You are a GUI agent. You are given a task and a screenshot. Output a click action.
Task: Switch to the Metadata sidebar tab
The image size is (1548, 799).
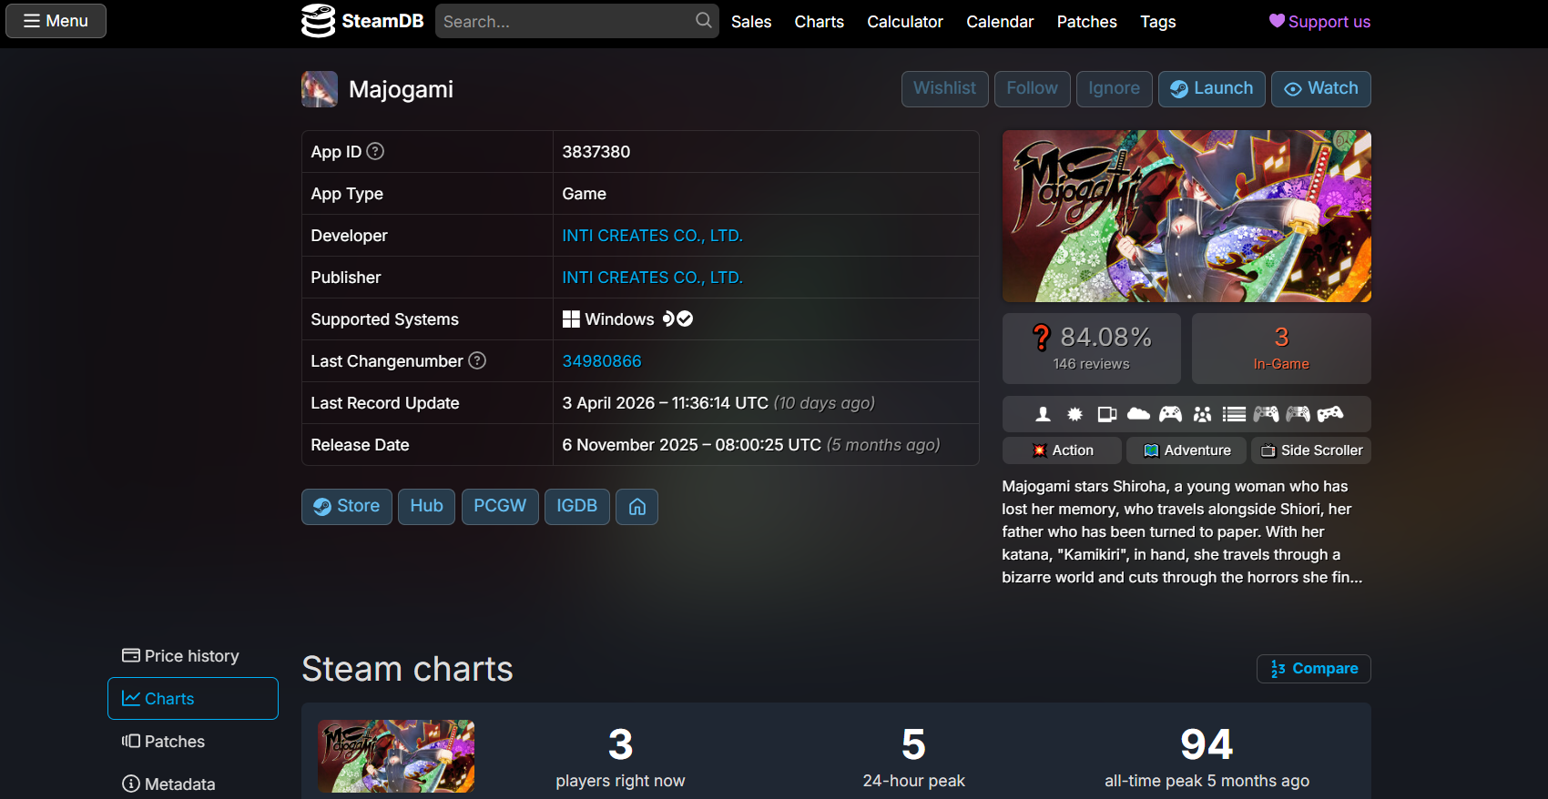[x=193, y=784]
